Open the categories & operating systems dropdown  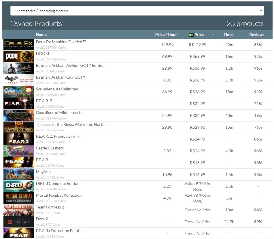137,11
